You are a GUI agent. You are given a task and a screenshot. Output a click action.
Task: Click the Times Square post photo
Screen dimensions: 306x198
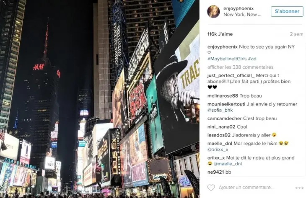click(99, 99)
